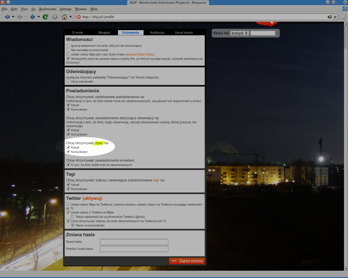Follow the aktywuj Gadu-Gadu link
The height and width of the screenshot is (278, 348).
pyautogui.click(x=140, y=54)
